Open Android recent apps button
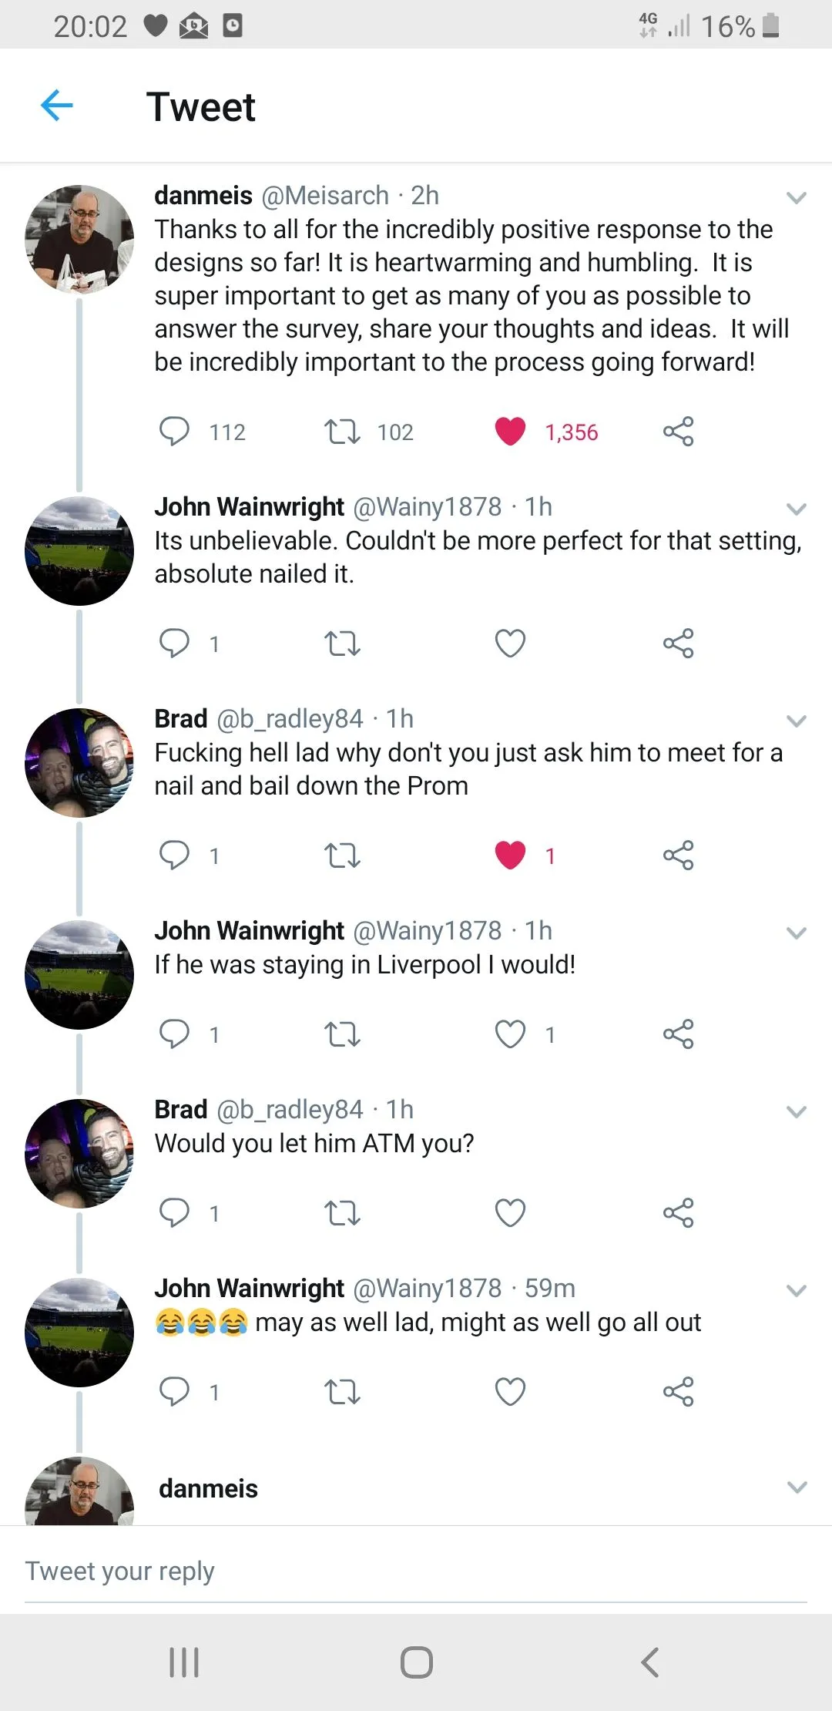832x1711 pixels. click(x=184, y=1662)
